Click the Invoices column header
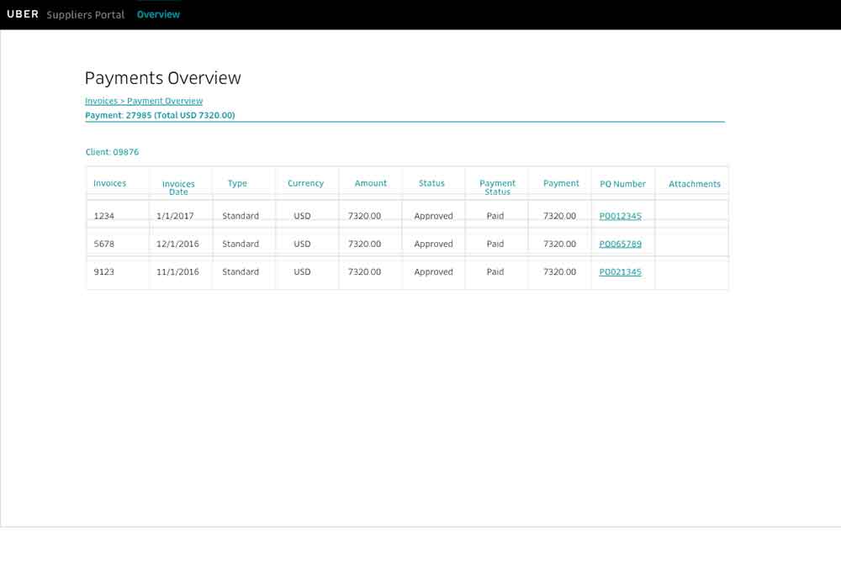 click(x=110, y=183)
